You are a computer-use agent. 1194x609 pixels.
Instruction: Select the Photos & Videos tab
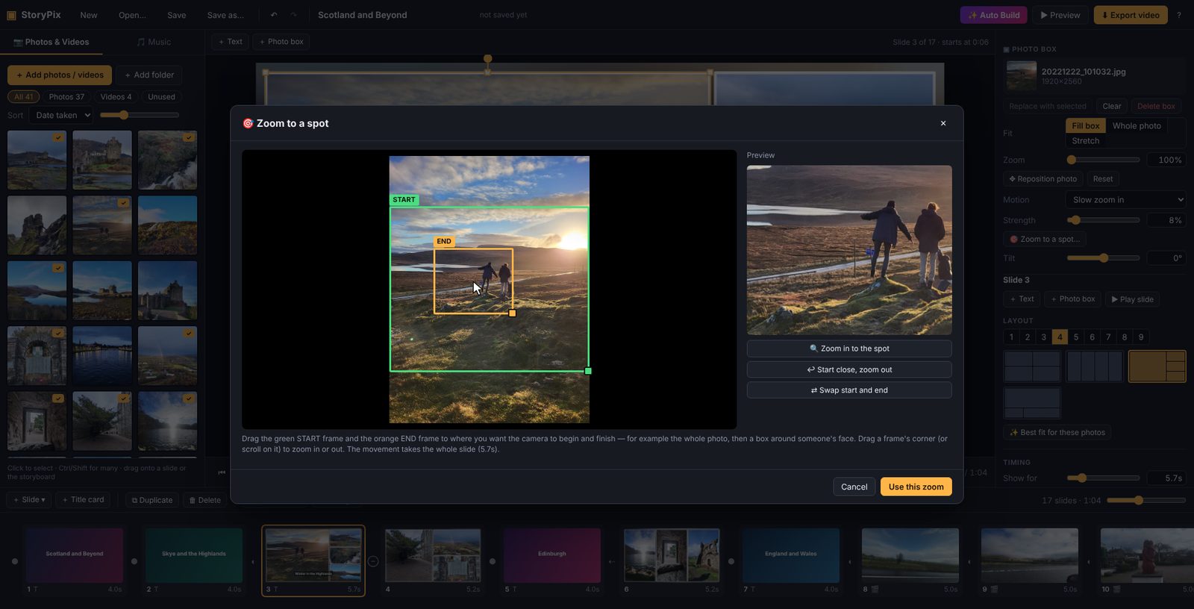tap(51, 42)
